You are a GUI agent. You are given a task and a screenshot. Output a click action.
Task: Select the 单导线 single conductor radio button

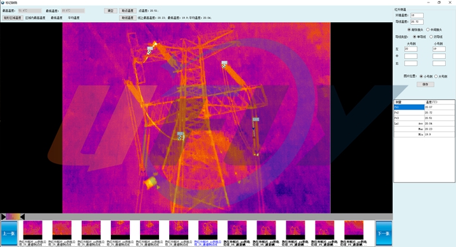(415, 37)
